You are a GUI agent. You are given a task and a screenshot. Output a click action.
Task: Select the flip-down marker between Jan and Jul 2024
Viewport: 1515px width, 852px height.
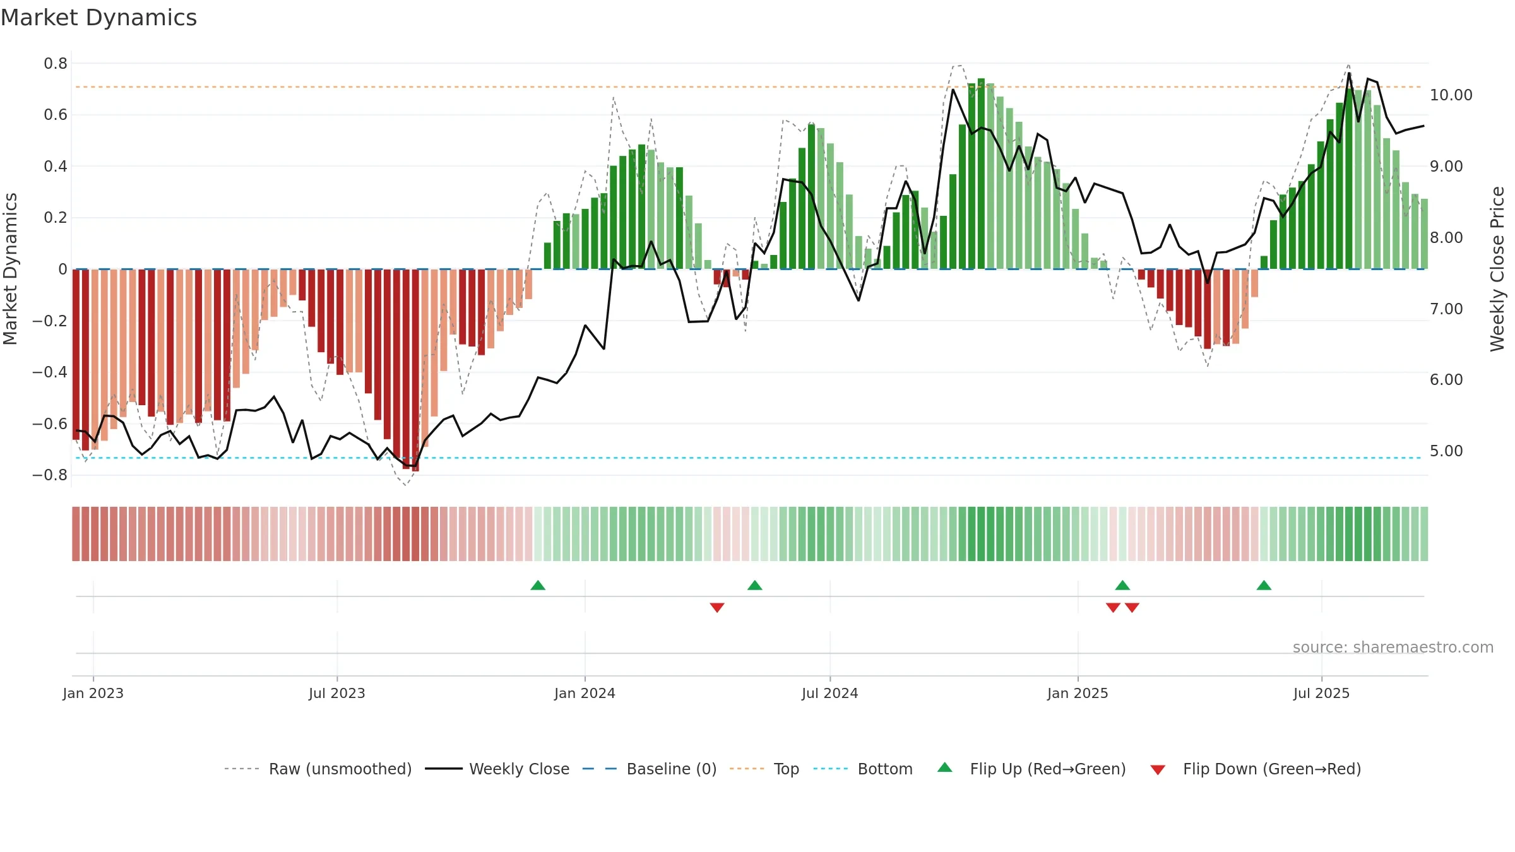tap(717, 607)
